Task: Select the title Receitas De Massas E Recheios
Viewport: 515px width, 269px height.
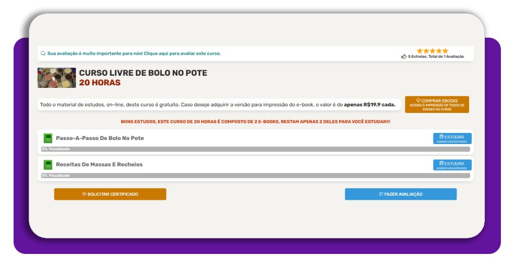Action: click(99, 165)
